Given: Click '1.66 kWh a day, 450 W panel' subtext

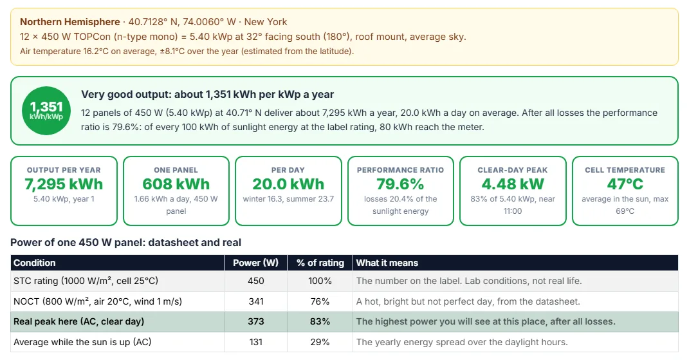Looking at the screenshot, I should click(x=176, y=205).
